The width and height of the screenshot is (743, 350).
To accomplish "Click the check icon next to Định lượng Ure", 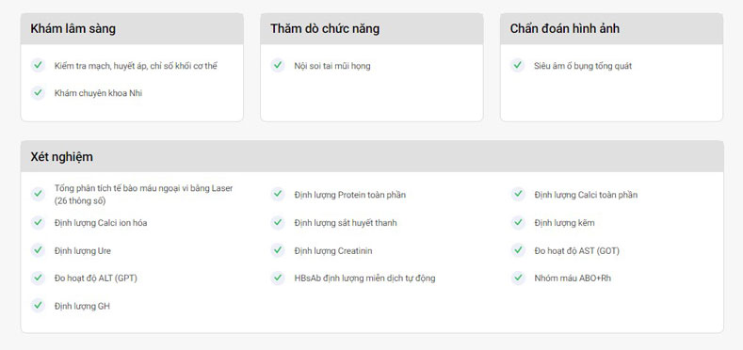I will [38, 250].
